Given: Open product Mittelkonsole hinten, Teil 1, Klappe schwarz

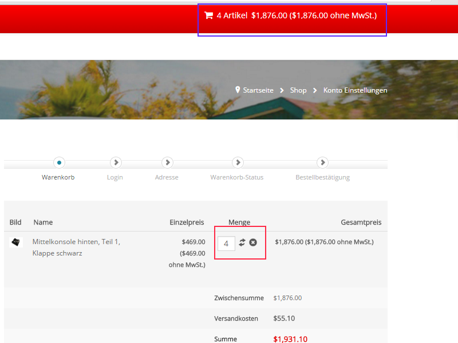Looking at the screenshot, I should pos(76,248).
